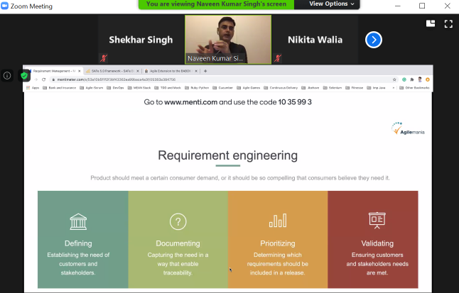Maximize the Zoom Meeting window
459x293 pixels.
click(422, 6)
